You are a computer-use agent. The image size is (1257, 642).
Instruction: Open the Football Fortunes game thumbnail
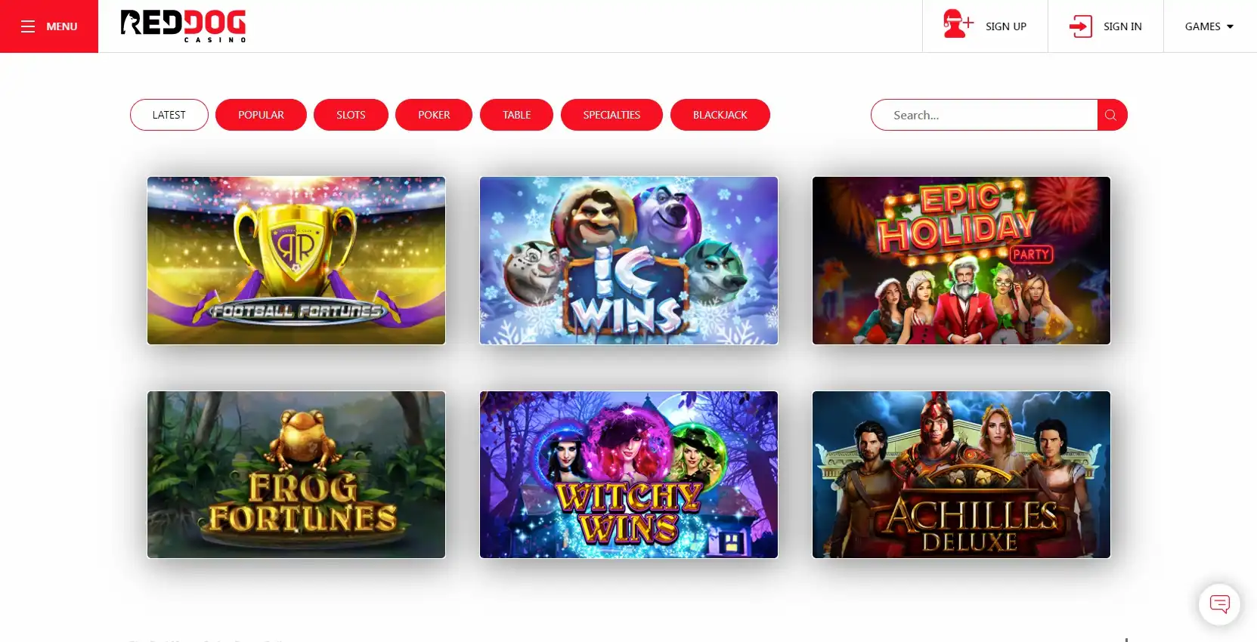[296, 261]
